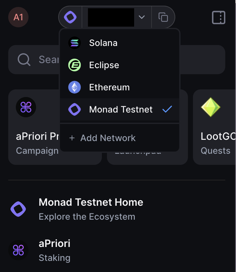
Task: Click the aPriori Staking list icon
Action: coord(18,250)
